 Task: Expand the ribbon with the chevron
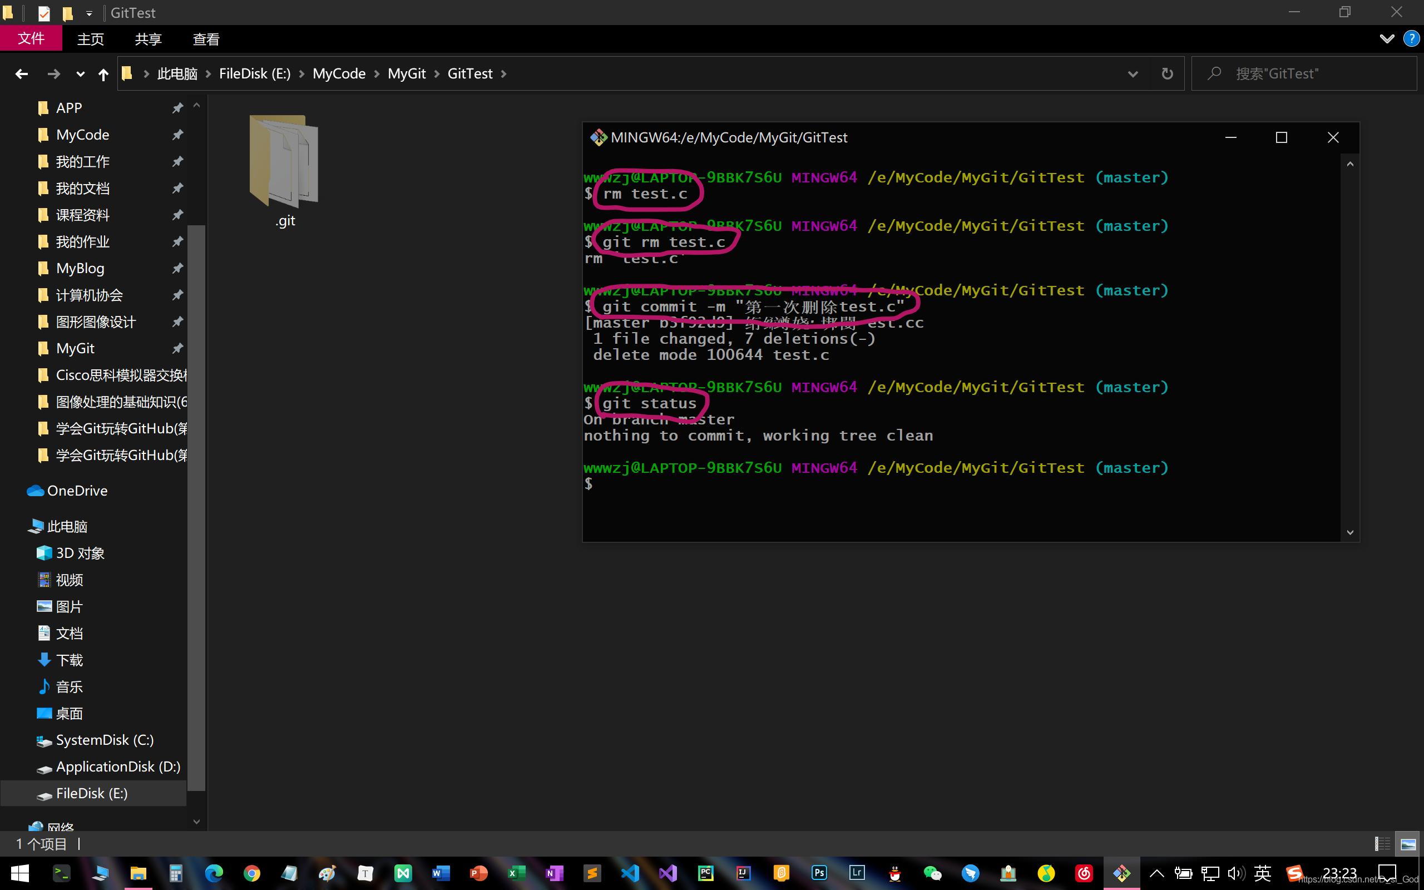[x=1386, y=39]
